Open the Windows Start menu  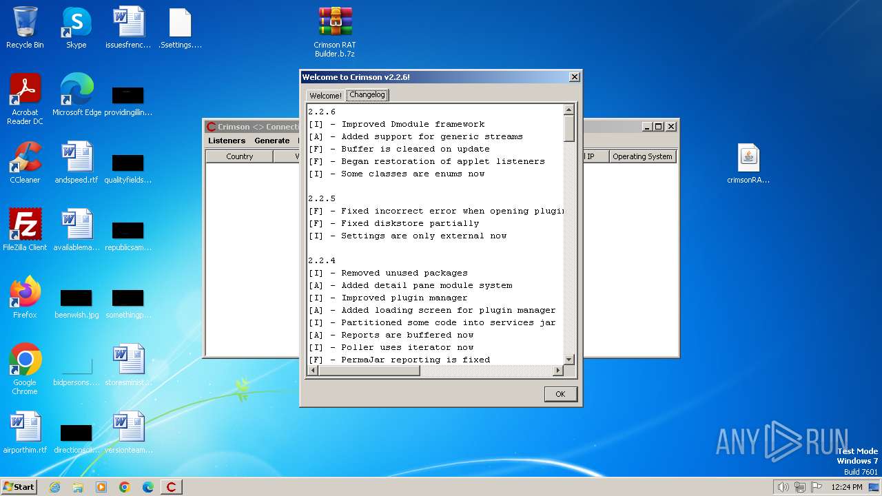(19, 487)
